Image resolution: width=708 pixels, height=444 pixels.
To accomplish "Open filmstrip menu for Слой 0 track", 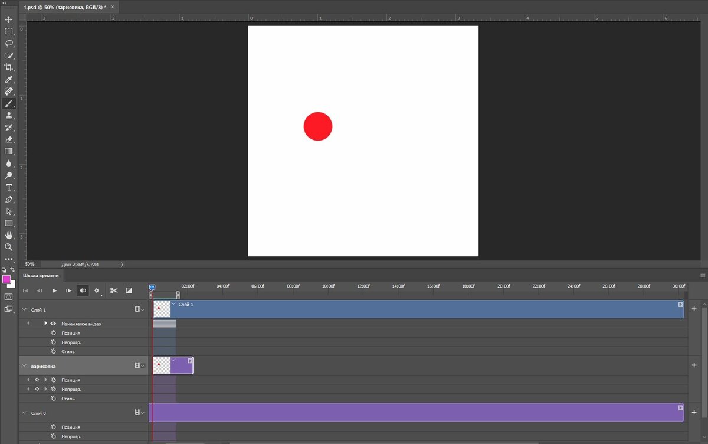I will pos(139,413).
